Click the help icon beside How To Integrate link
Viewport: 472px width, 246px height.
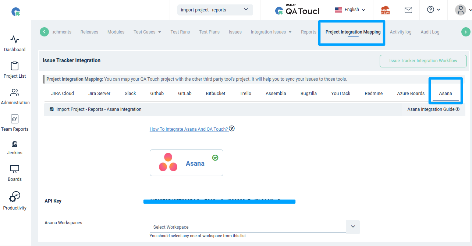(x=232, y=129)
